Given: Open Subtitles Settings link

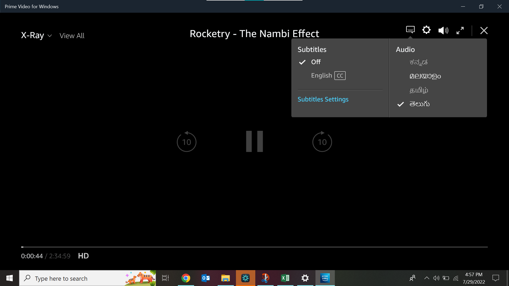Looking at the screenshot, I should tap(323, 99).
